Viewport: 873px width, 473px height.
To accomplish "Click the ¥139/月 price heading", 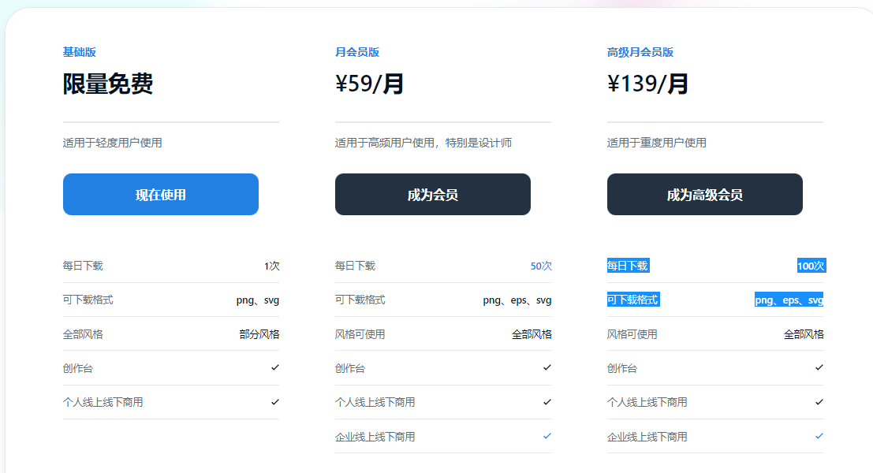I will pos(648,84).
